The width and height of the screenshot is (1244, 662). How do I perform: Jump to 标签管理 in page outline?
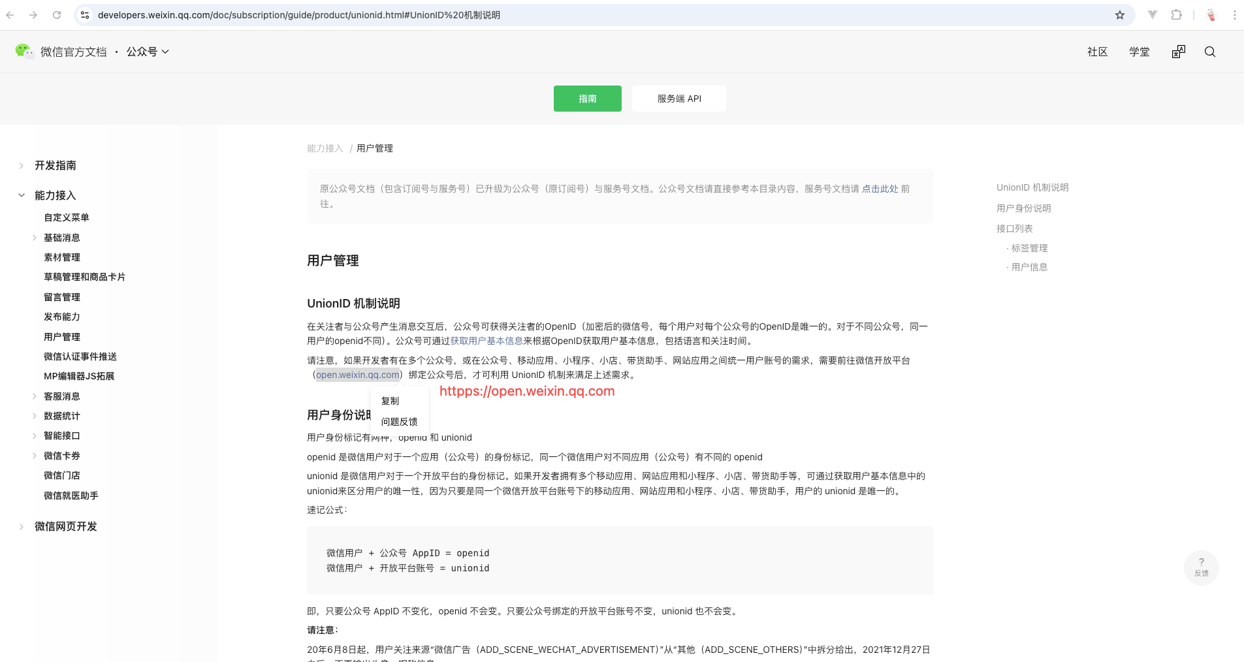tap(1029, 248)
